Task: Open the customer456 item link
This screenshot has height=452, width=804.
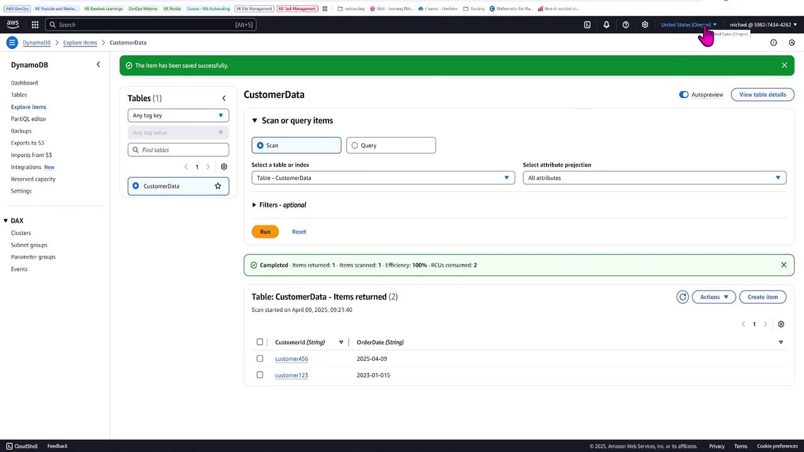Action: coord(291,358)
